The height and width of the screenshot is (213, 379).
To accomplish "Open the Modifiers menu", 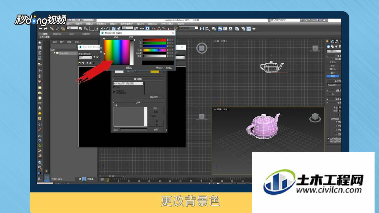I will [x=101, y=24].
